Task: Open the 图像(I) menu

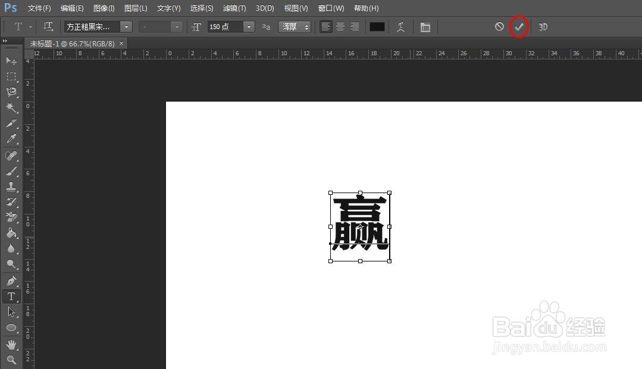Action: [x=104, y=8]
